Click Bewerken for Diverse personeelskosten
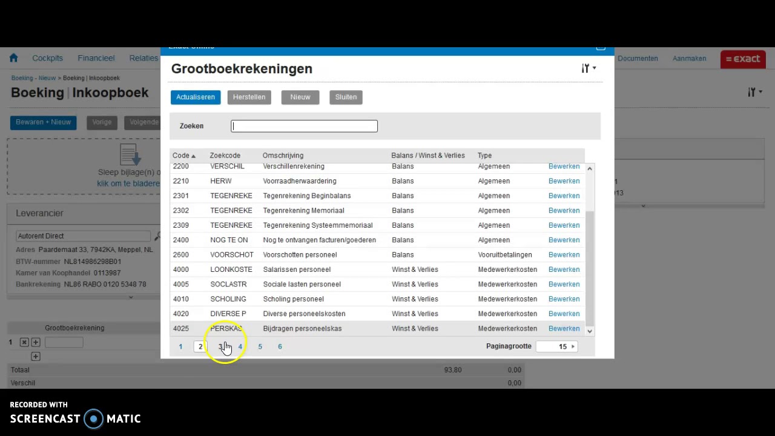This screenshot has width=775, height=436. tap(564, 314)
